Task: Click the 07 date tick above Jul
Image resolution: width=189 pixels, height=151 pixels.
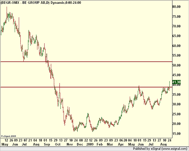Action: click(x=25, y=140)
